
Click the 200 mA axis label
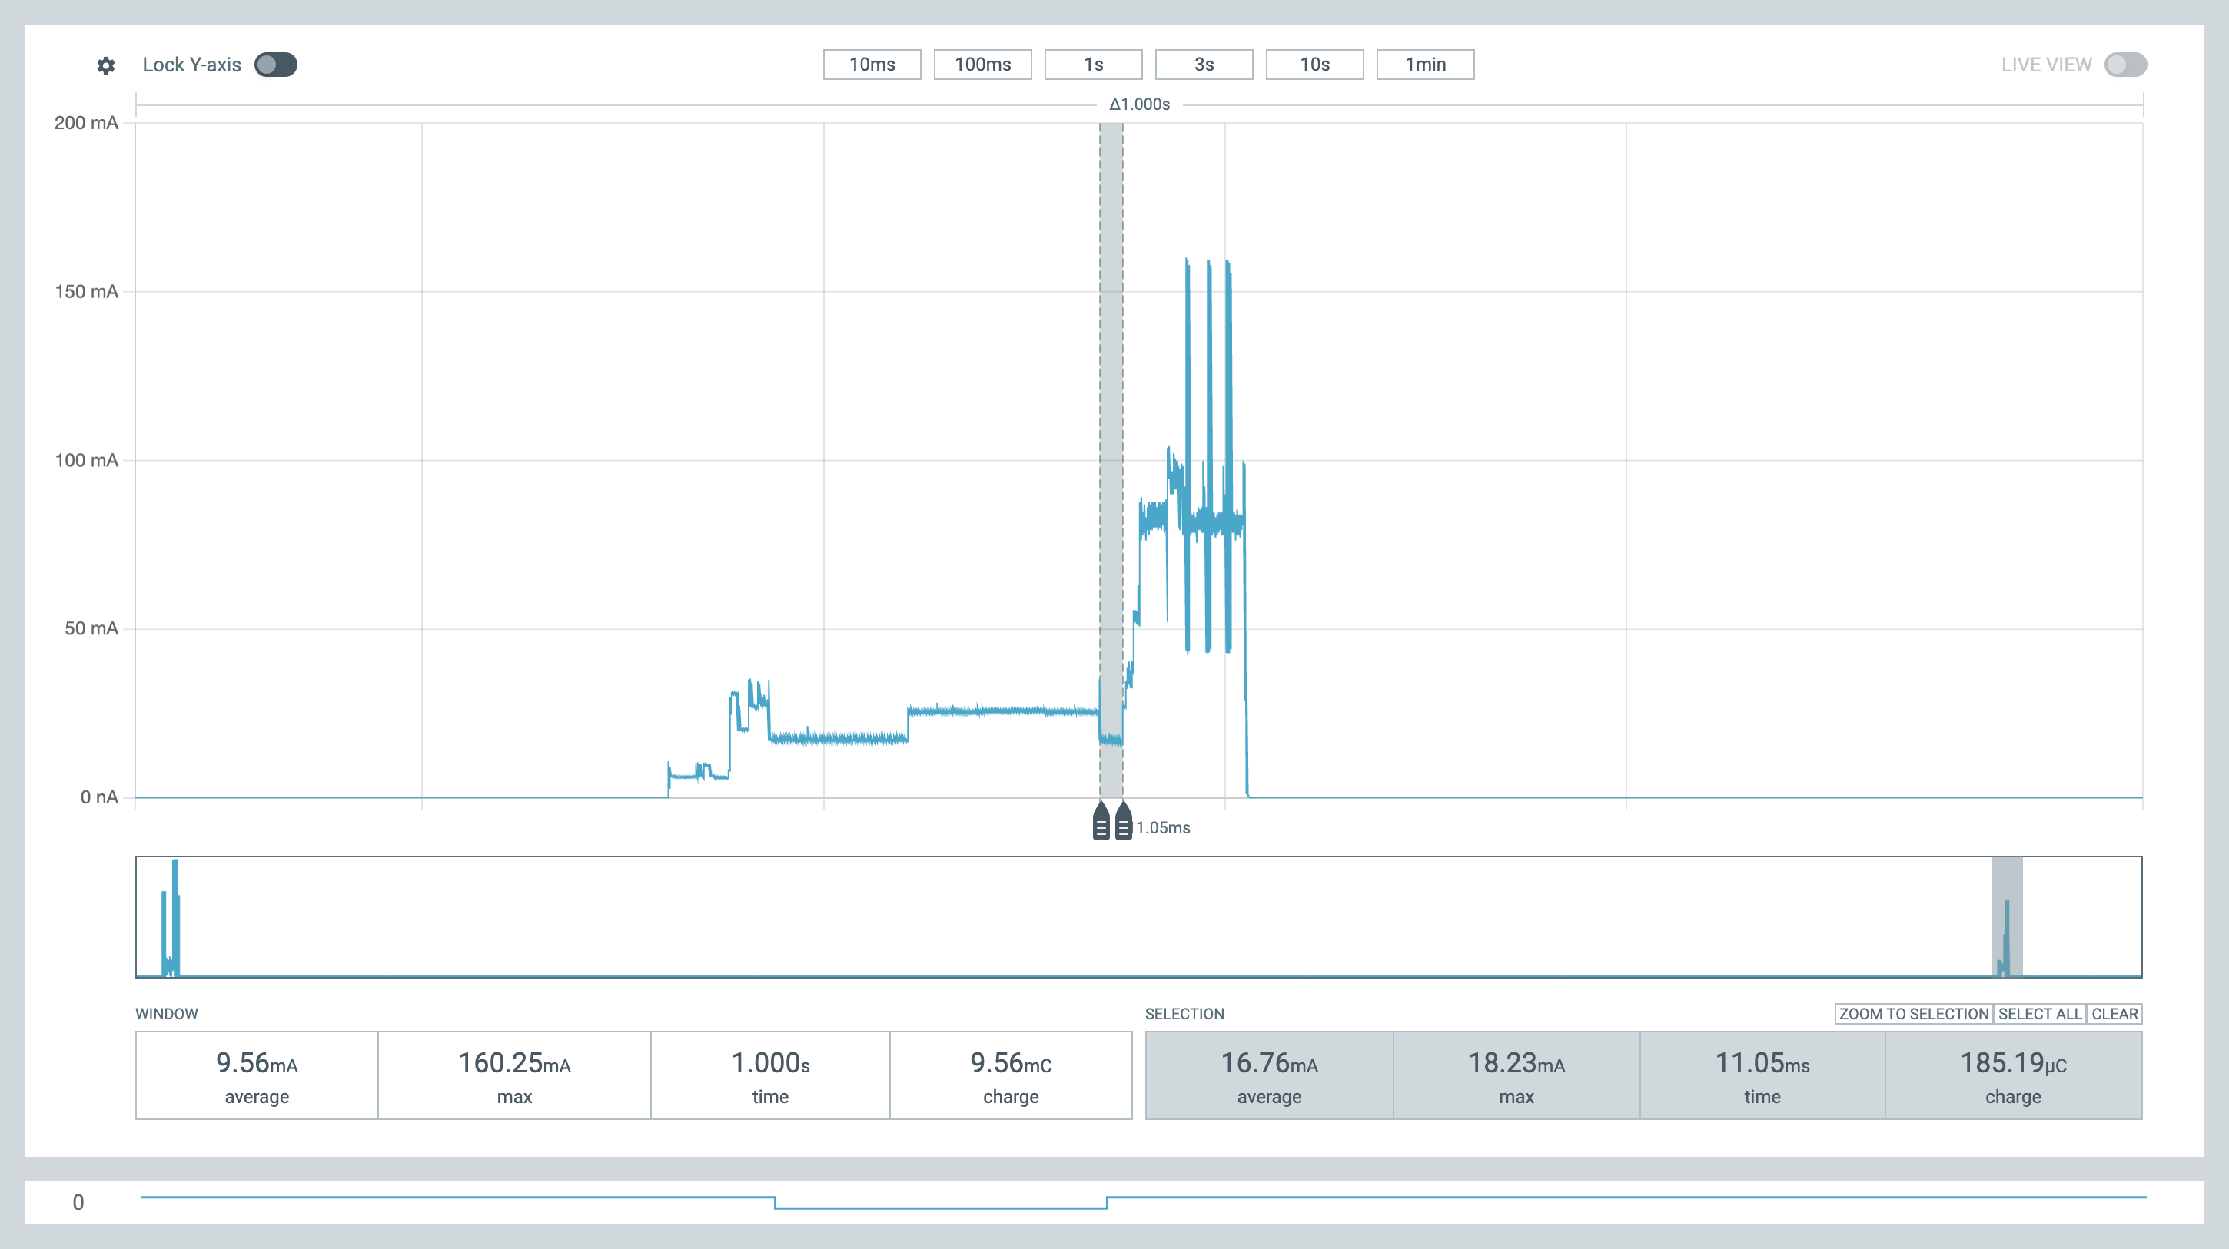(87, 123)
